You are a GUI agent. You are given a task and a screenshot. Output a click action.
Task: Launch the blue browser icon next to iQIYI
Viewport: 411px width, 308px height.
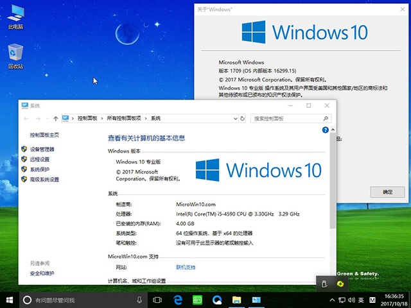[x=217, y=300]
